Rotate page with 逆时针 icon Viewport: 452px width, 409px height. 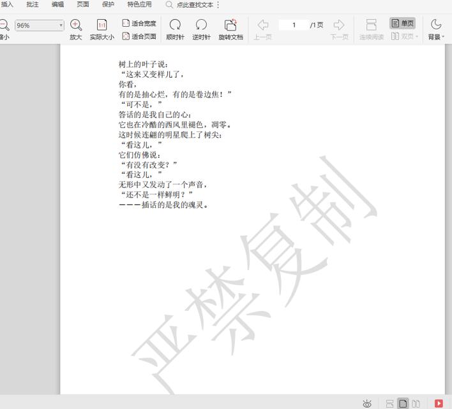pyautogui.click(x=201, y=25)
